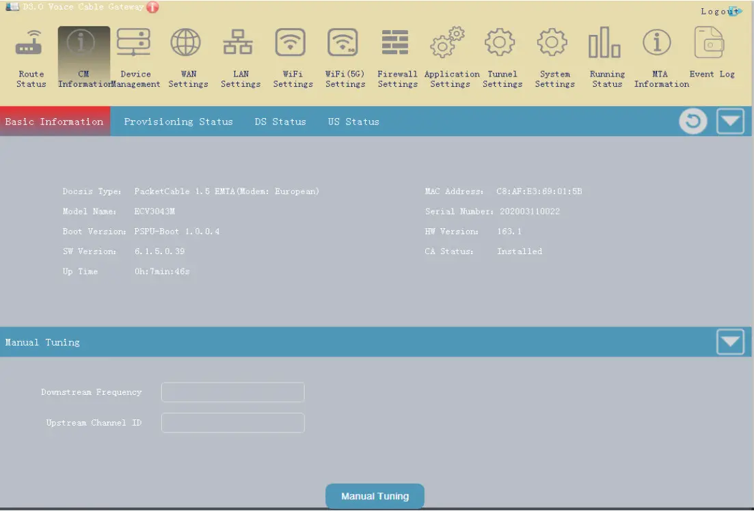Click the serial number 202003110022
754x511 pixels.
click(x=529, y=212)
